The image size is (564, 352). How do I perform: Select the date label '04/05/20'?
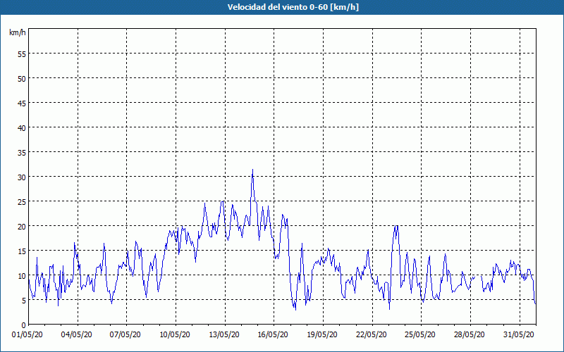[x=77, y=334]
